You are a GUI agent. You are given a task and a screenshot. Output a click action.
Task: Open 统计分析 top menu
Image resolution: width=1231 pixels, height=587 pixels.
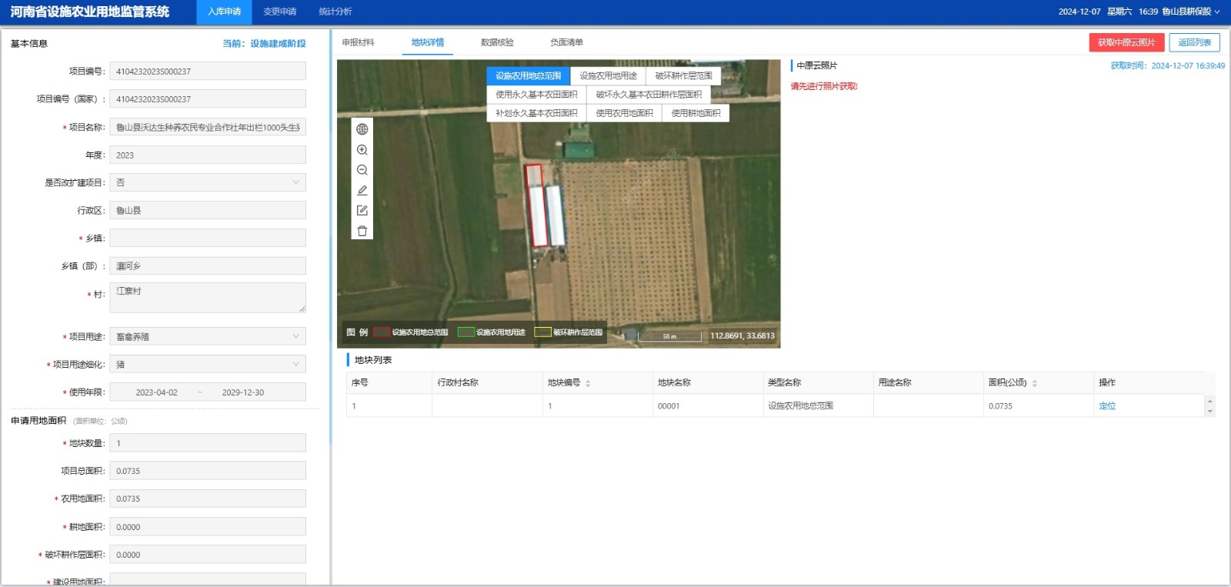tap(335, 12)
